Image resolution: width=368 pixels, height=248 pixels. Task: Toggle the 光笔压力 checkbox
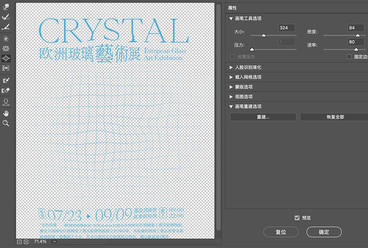click(x=232, y=57)
